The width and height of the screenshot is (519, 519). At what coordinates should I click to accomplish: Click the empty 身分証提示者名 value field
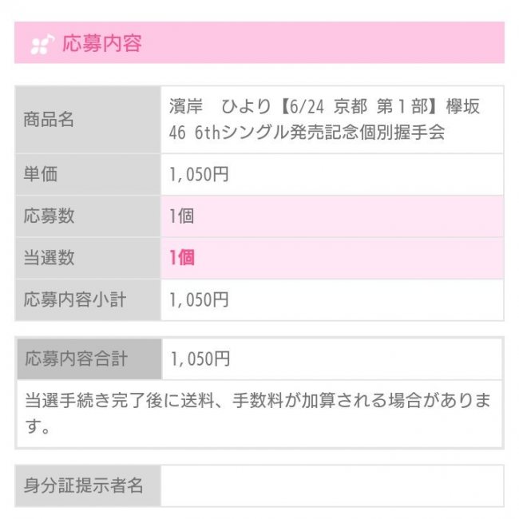point(332,485)
